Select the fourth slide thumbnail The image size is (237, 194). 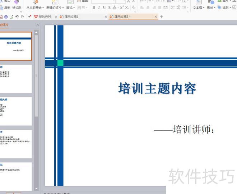(x=16, y=144)
